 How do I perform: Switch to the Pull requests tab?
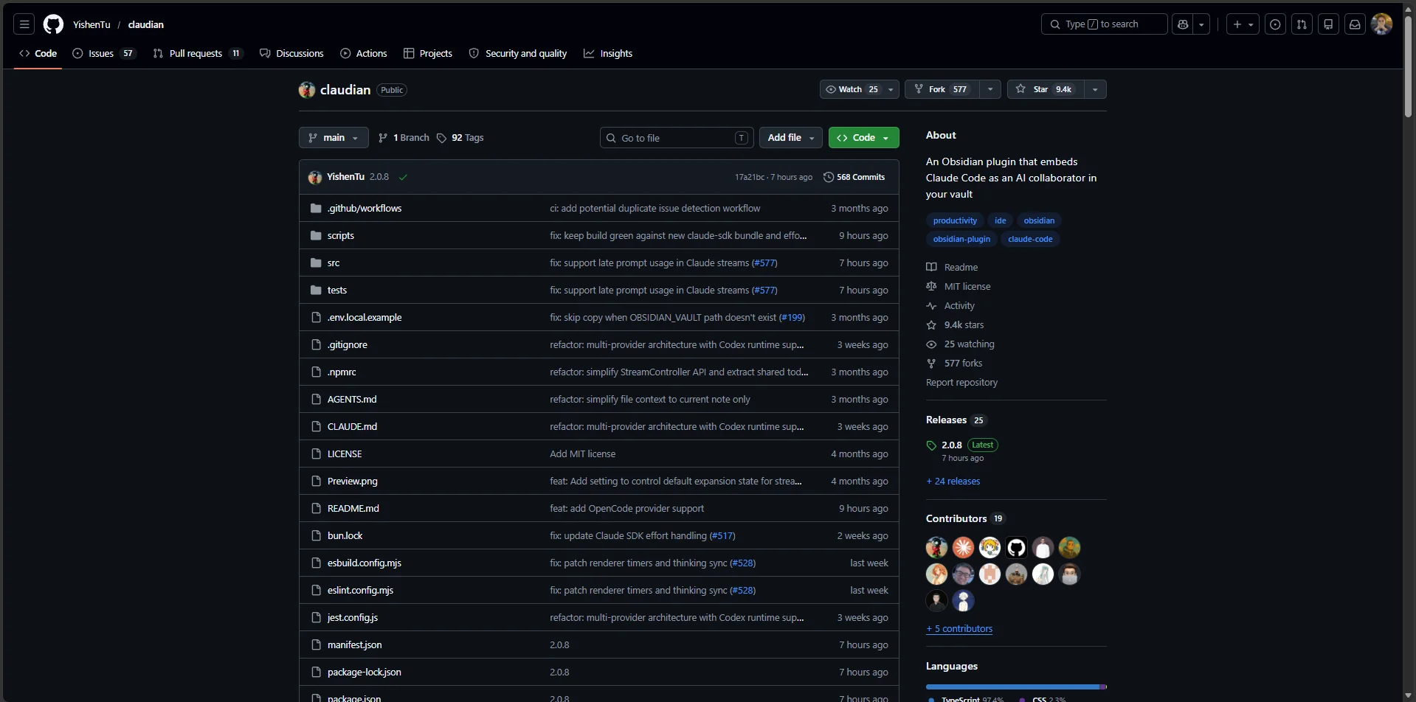pyautogui.click(x=197, y=53)
